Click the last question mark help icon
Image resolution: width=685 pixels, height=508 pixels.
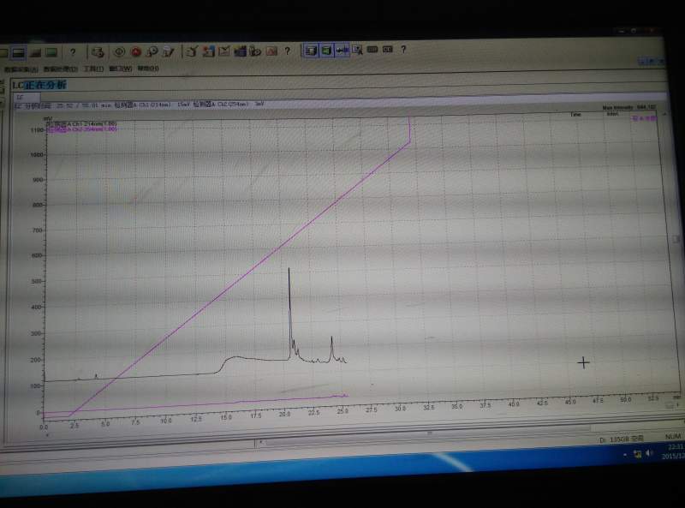403,50
